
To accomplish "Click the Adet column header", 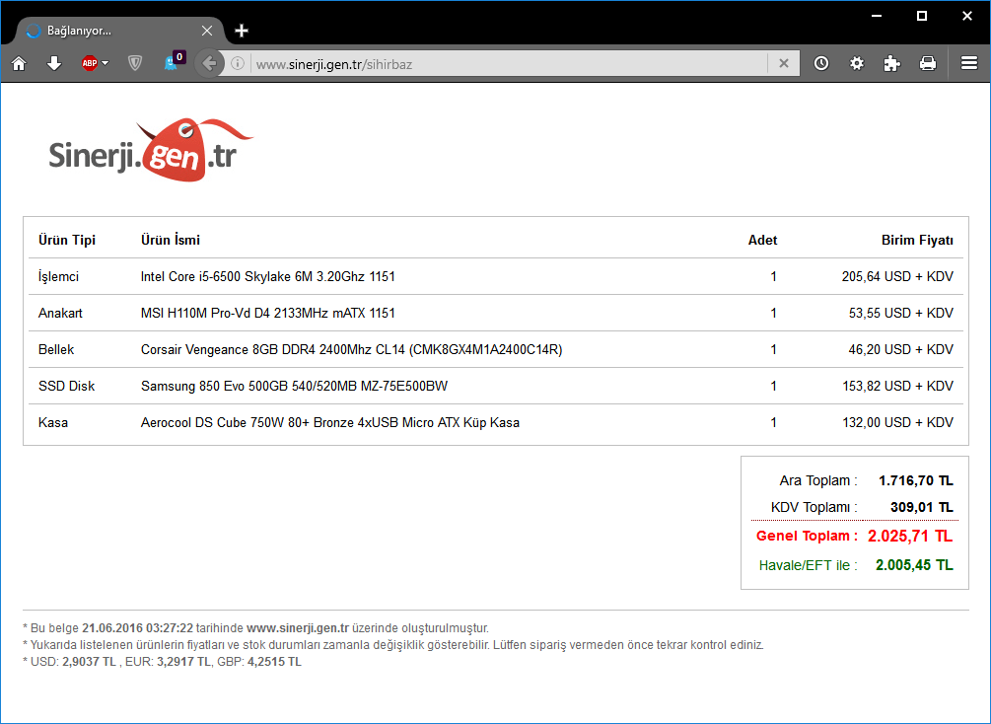I will pos(762,241).
